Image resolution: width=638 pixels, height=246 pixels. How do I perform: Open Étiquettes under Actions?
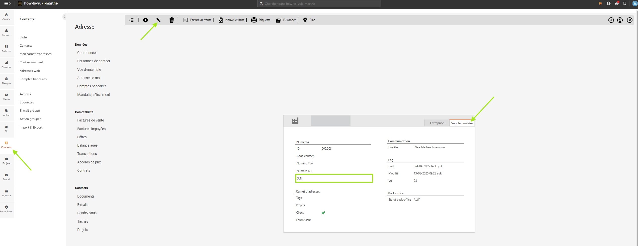[x=27, y=102]
